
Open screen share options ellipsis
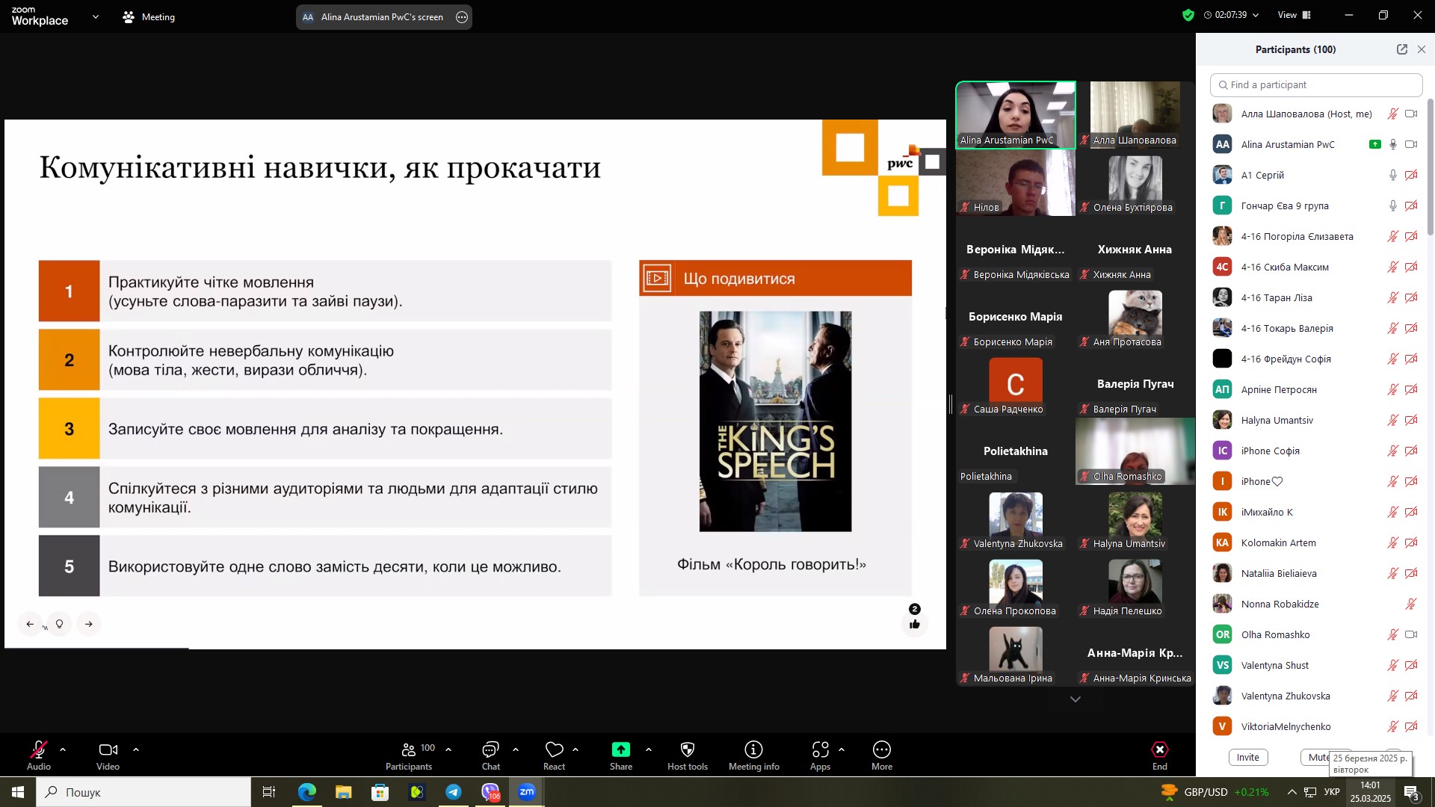pos(462,17)
